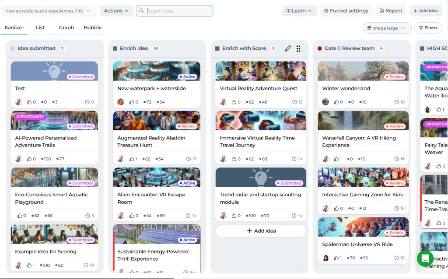Image resolution: width=448 pixels, height=279 pixels.
Task: Click the 'Eco-Conscious Smart Aquatic Playground' title
Action: tap(52, 199)
